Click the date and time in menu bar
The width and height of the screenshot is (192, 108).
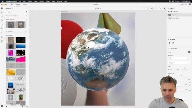point(183,1)
